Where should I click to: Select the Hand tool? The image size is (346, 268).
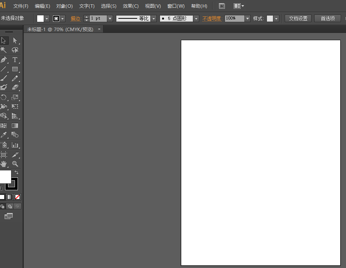[x=3, y=164]
